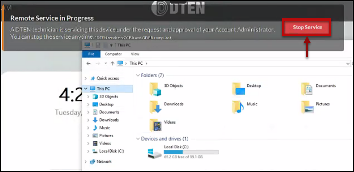Click the quick access toolbar Properties icon
Viewport: 354px width, 172px height.
pos(98,45)
